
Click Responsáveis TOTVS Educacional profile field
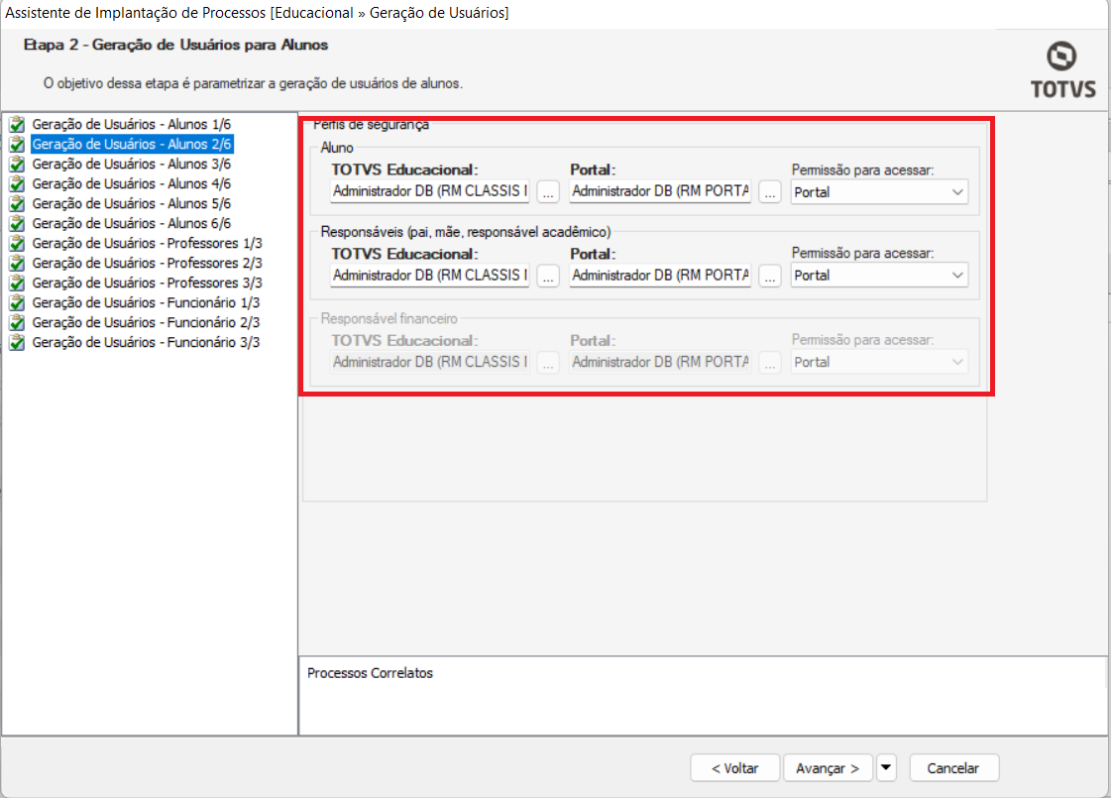pyautogui.click(x=430, y=275)
